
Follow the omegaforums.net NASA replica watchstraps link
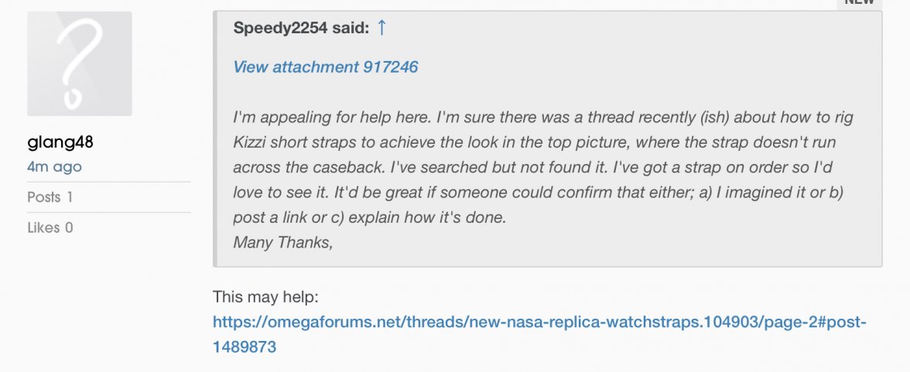[x=539, y=322]
